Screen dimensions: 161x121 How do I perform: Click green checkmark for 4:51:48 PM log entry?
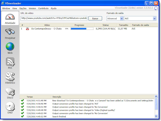click(x=22, y=100)
